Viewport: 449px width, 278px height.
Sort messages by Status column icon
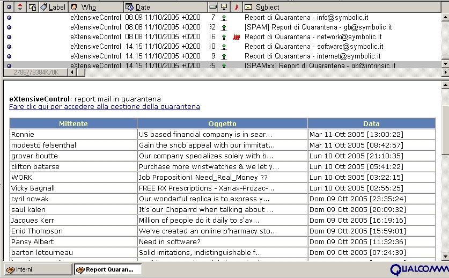(x=8, y=7)
